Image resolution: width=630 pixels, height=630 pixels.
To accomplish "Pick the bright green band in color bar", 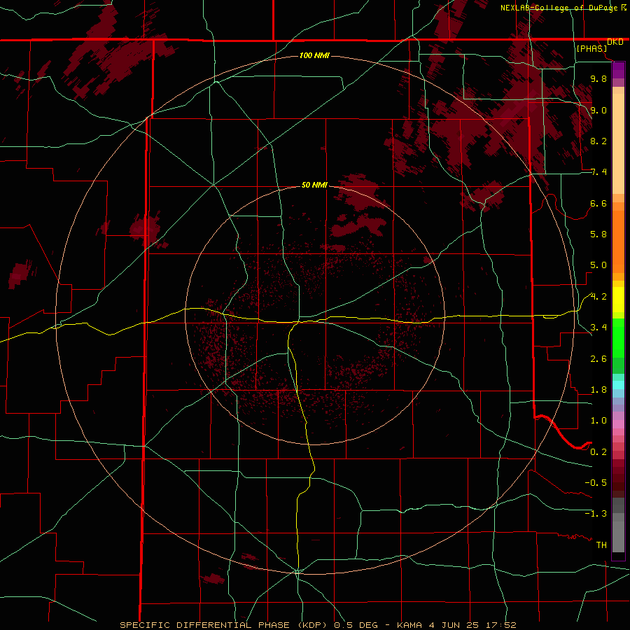I will [x=618, y=338].
